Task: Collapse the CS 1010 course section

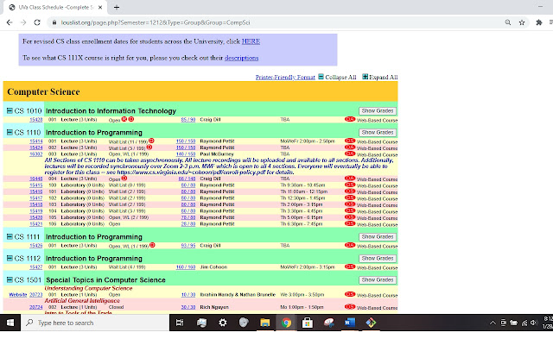Action: (x=10, y=111)
